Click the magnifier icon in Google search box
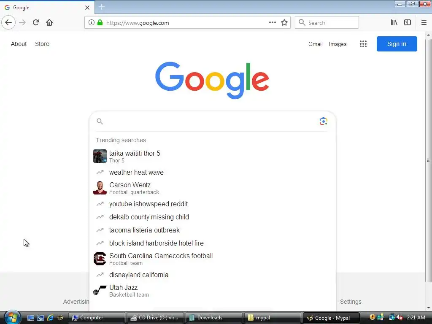Image resolution: width=432 pixels, height=324 pixels. click(x=100, y=121)
